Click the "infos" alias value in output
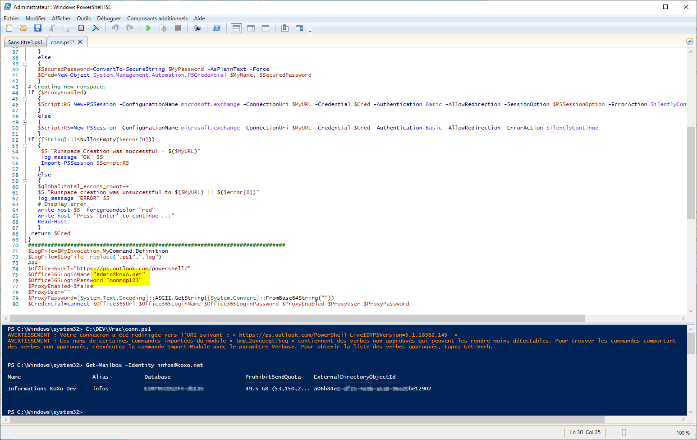This screenshot has width=697, height=440. click(101, 389)
